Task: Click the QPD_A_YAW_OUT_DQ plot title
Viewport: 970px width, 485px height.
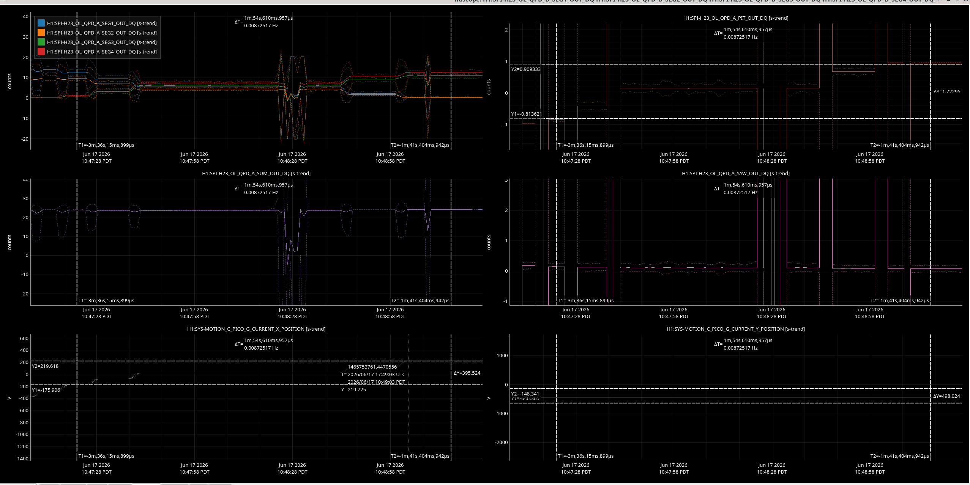Action: click(x=736, y=173)
